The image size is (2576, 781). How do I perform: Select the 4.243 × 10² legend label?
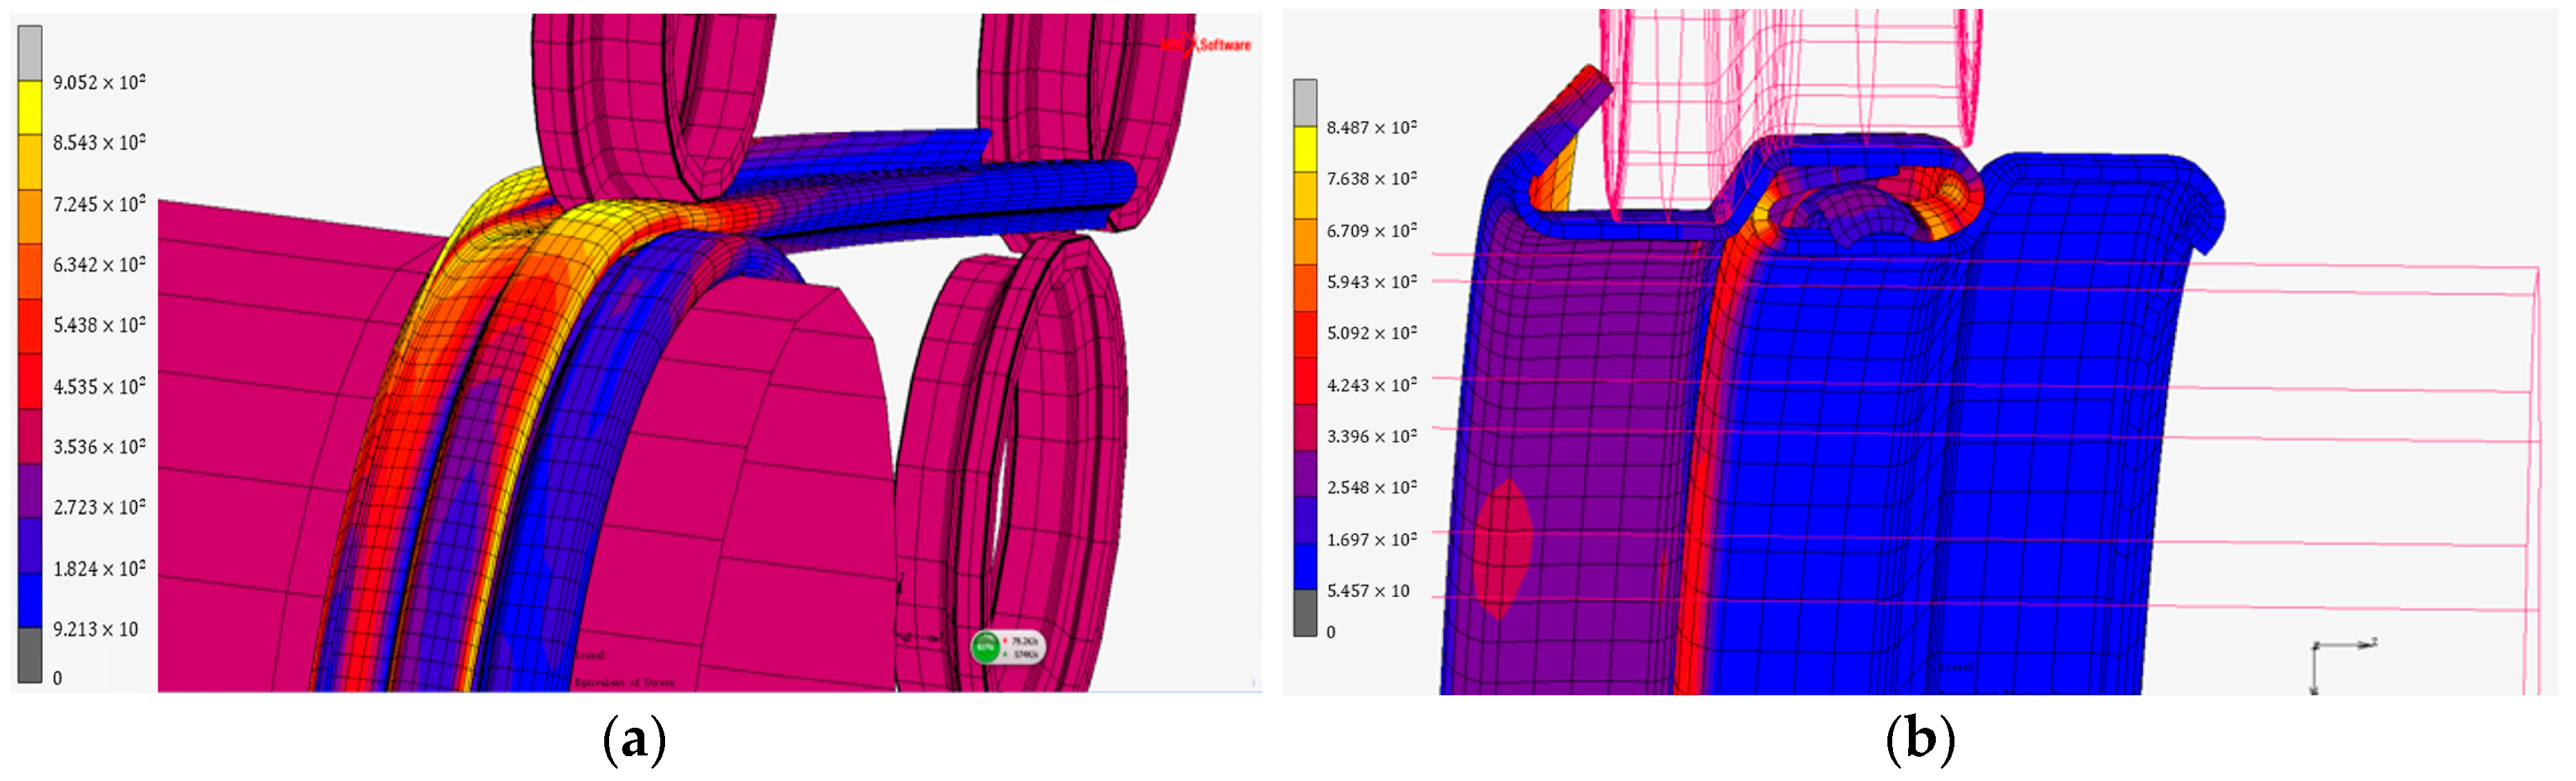pyautogui.click(x=1371, y=385)
